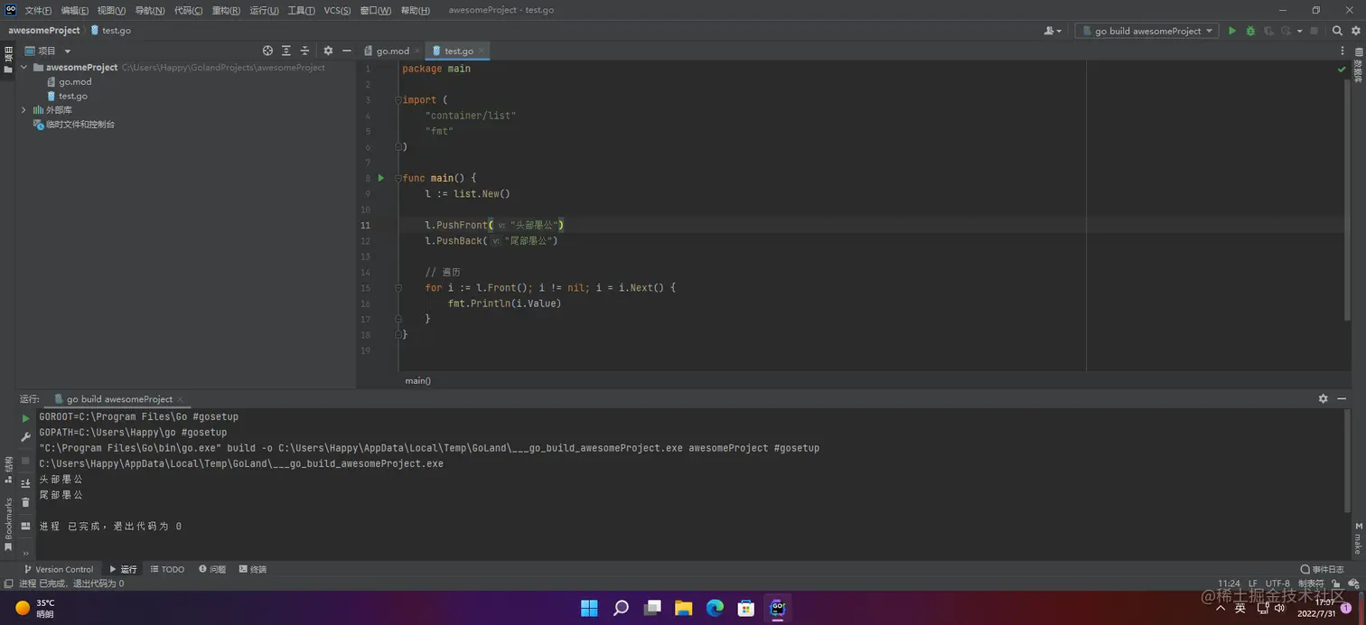Open Windows Start menu

(x=589, y=607)
